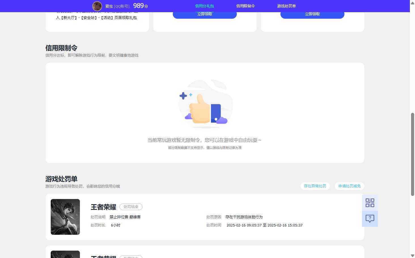The image size is (415, 258).
Task: Click the 处罚结束 status tag in first record
Action: [131, 207]
